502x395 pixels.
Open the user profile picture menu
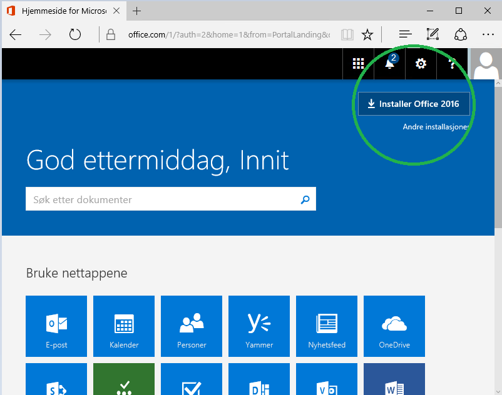486,64
